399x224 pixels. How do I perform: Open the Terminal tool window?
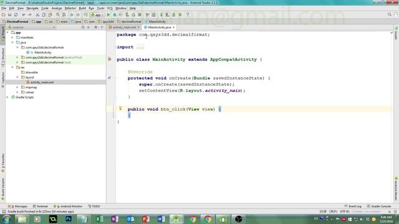point(40,206)
